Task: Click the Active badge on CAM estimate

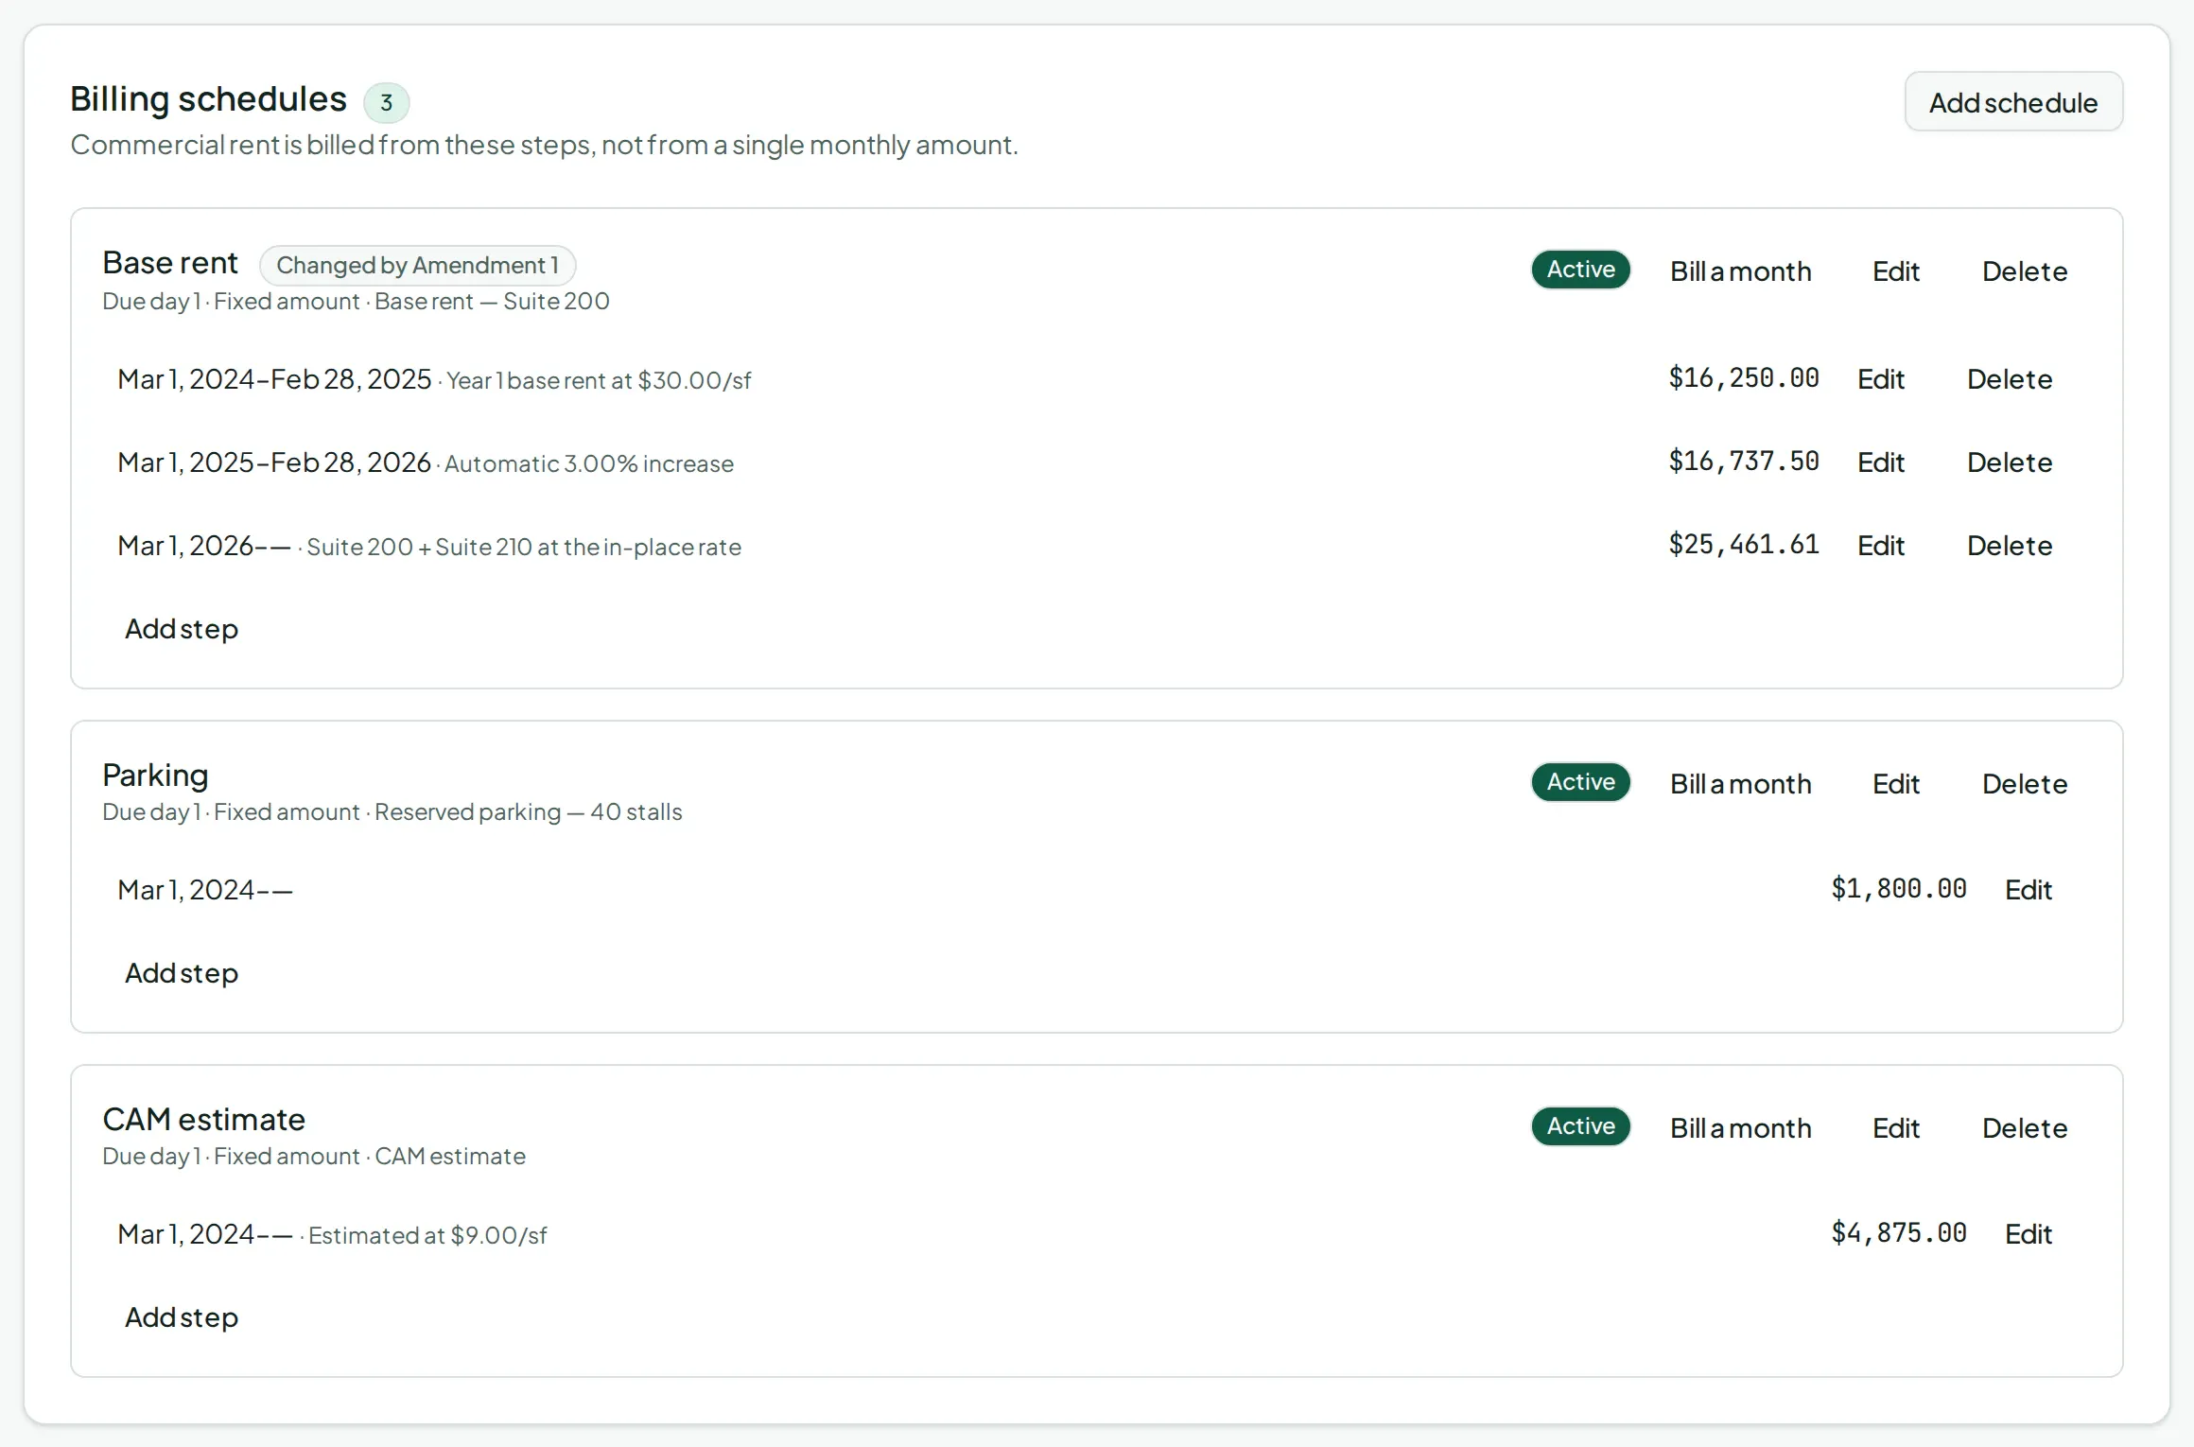Action: pyautogui.click(x=1581, y=1126)
